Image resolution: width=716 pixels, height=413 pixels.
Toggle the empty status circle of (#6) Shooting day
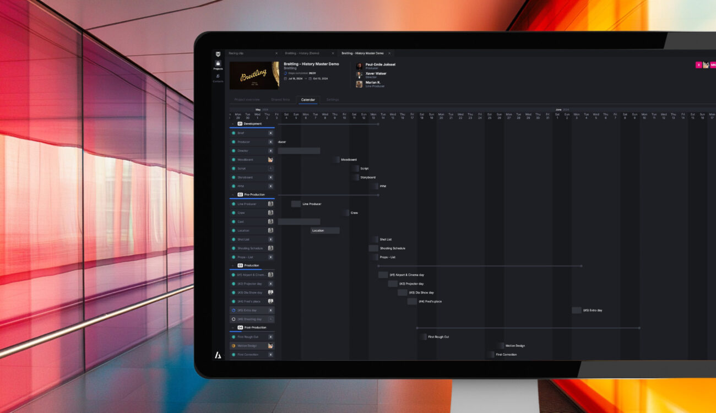click(234, 319)
